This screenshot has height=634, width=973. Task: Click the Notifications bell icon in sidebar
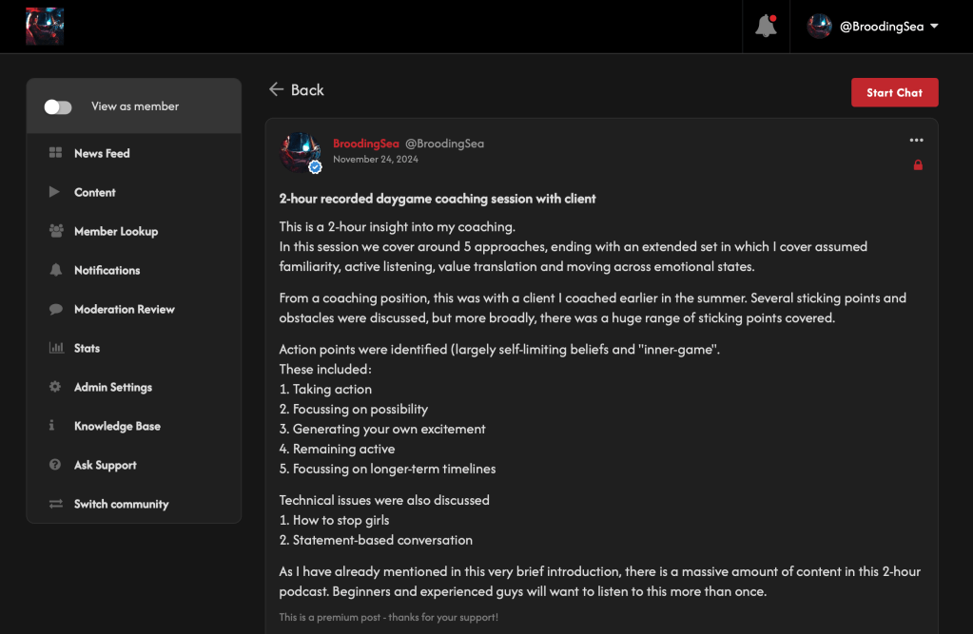coord(56,270)
